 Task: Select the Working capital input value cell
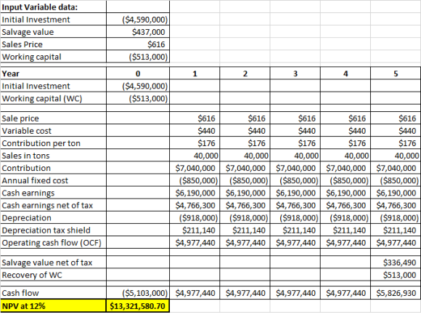pos(138,57)
